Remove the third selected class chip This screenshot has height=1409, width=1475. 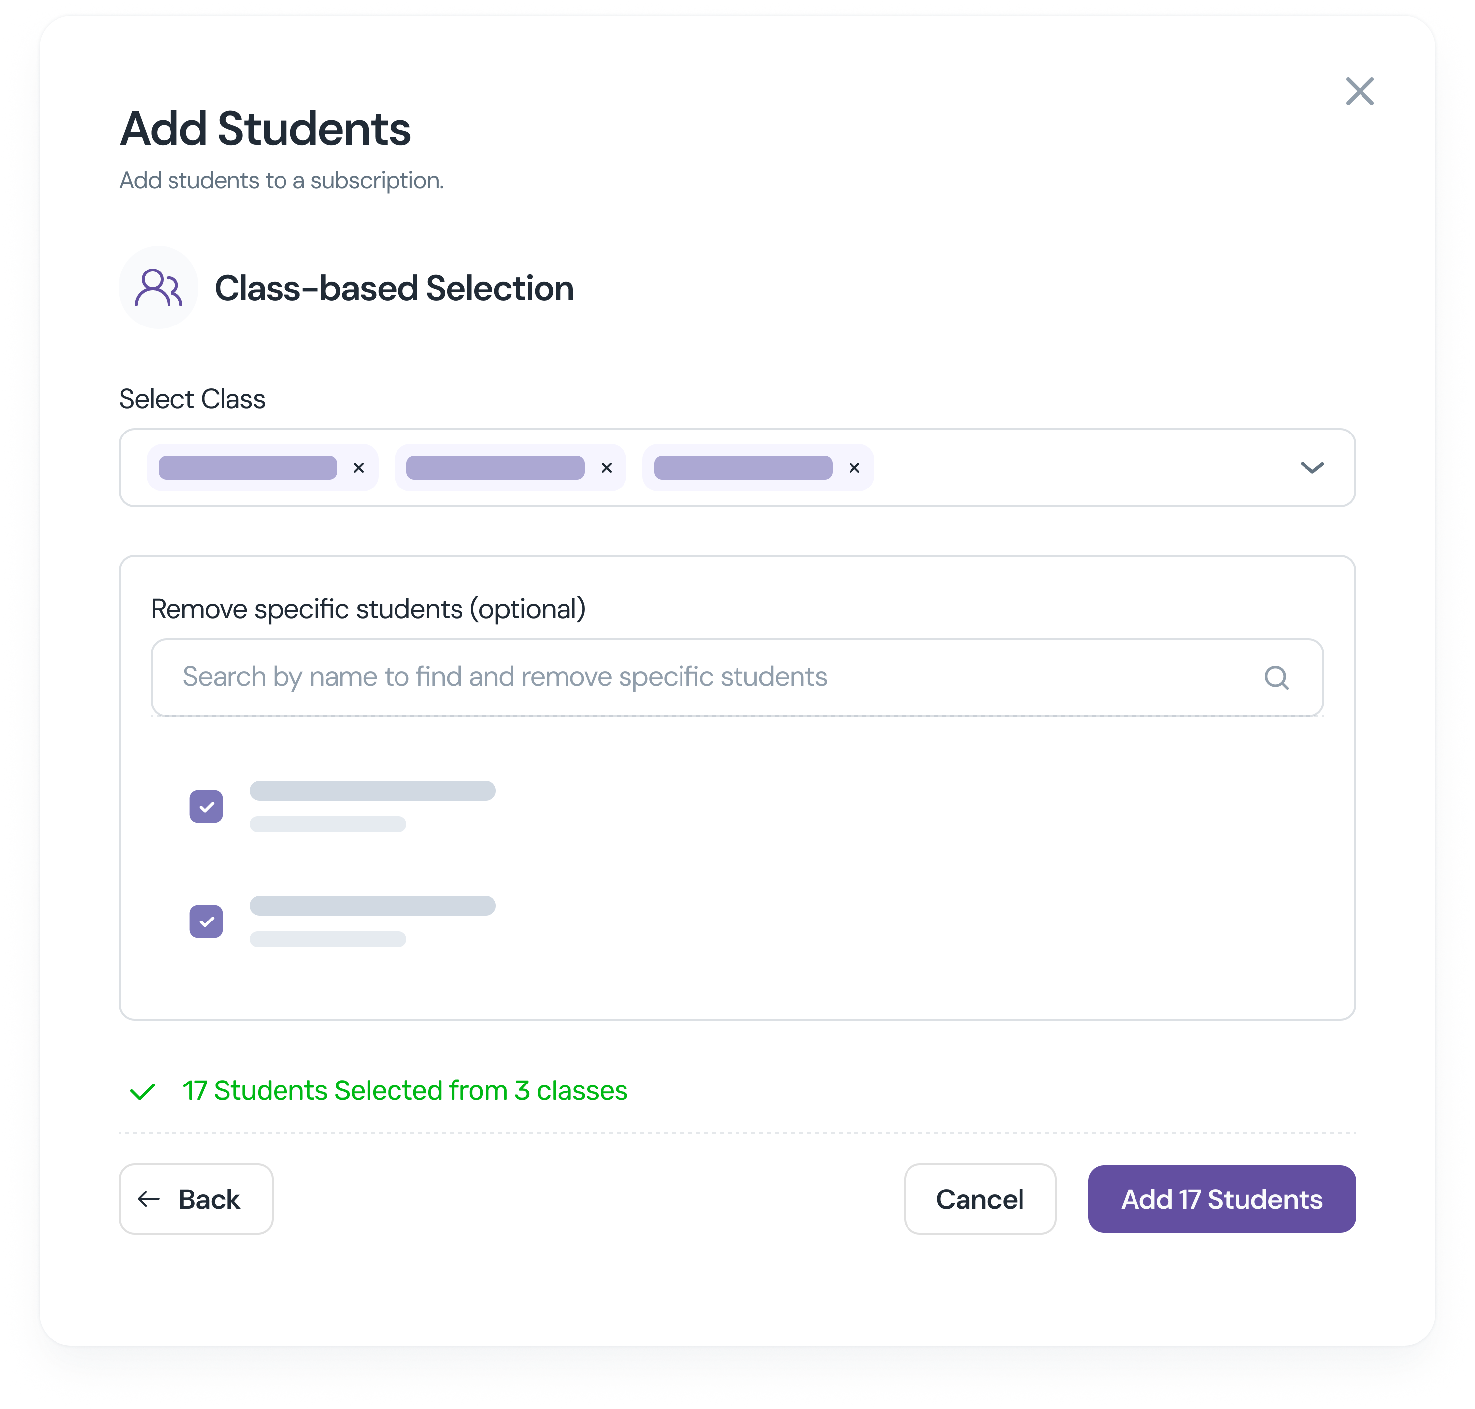click(854, 468)
